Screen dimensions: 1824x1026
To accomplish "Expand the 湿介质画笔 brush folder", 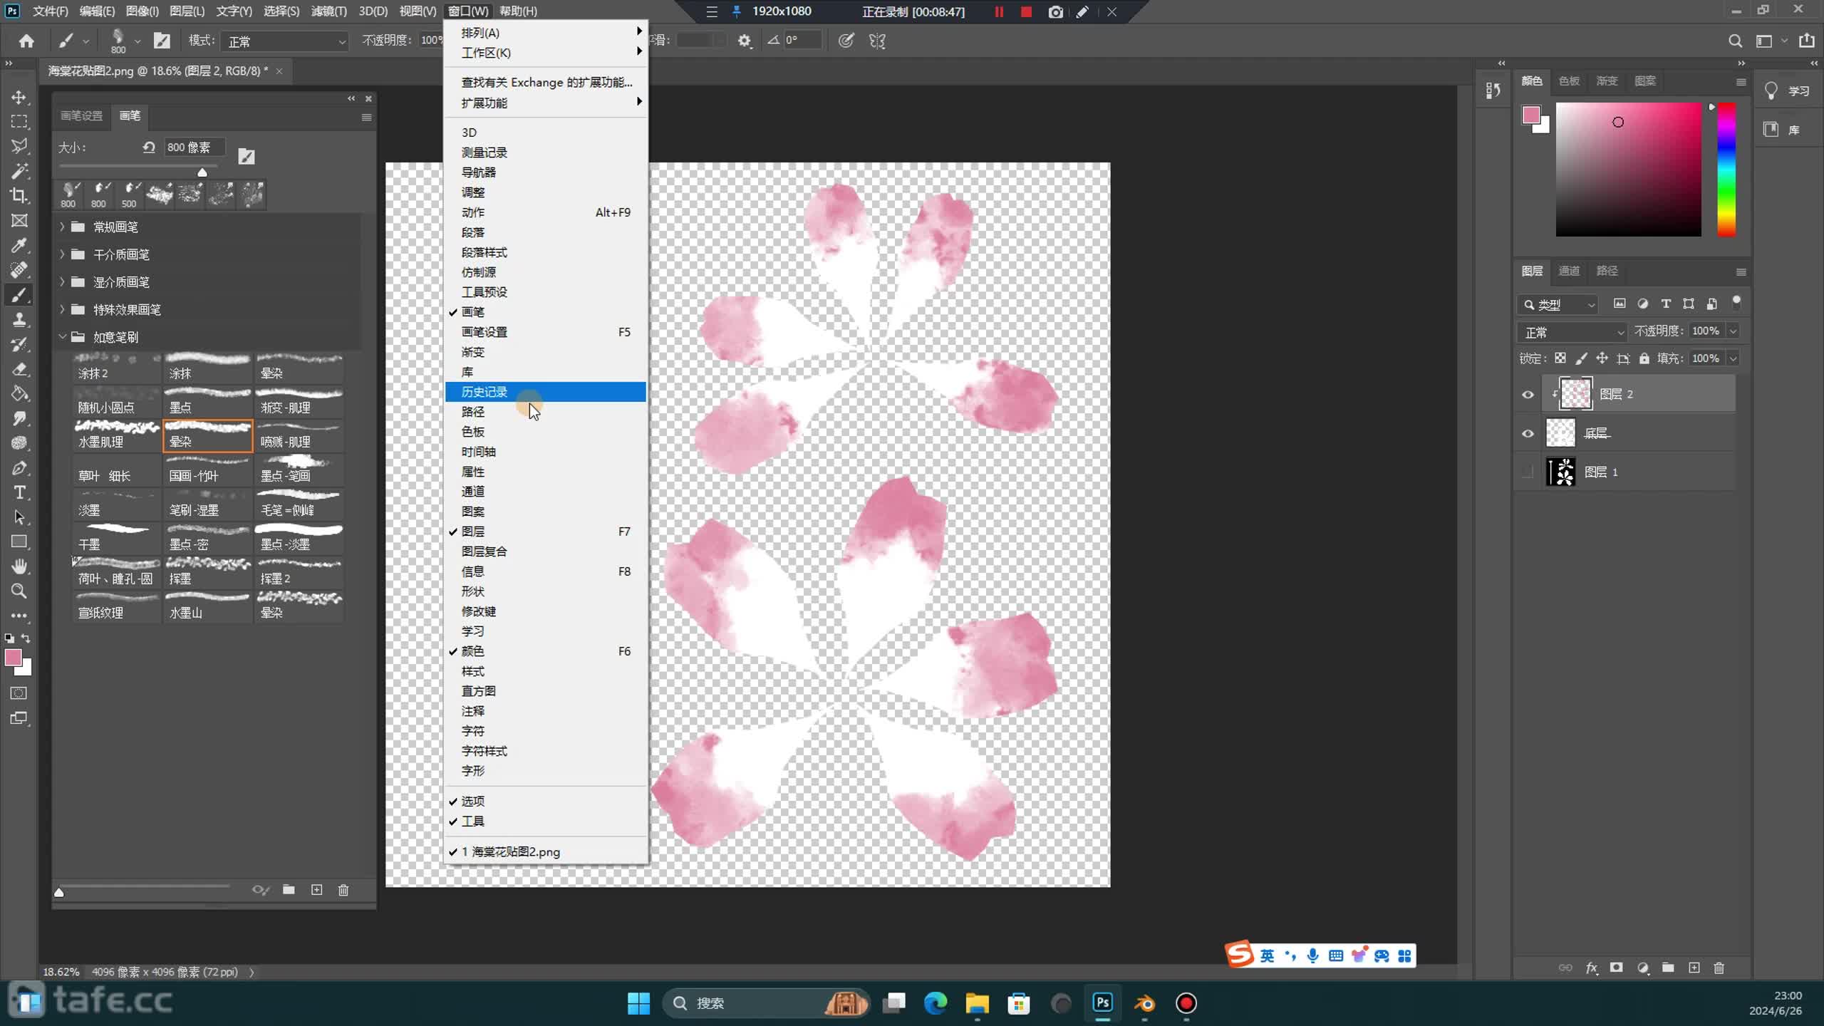I will [62, 282].
